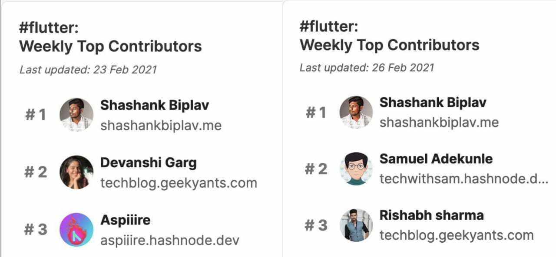Viewport: 556px width, 257px height.
Task: Click Shashank Biplav's avatar in 26 Feb panel
Action: click(x=356, y=113)
